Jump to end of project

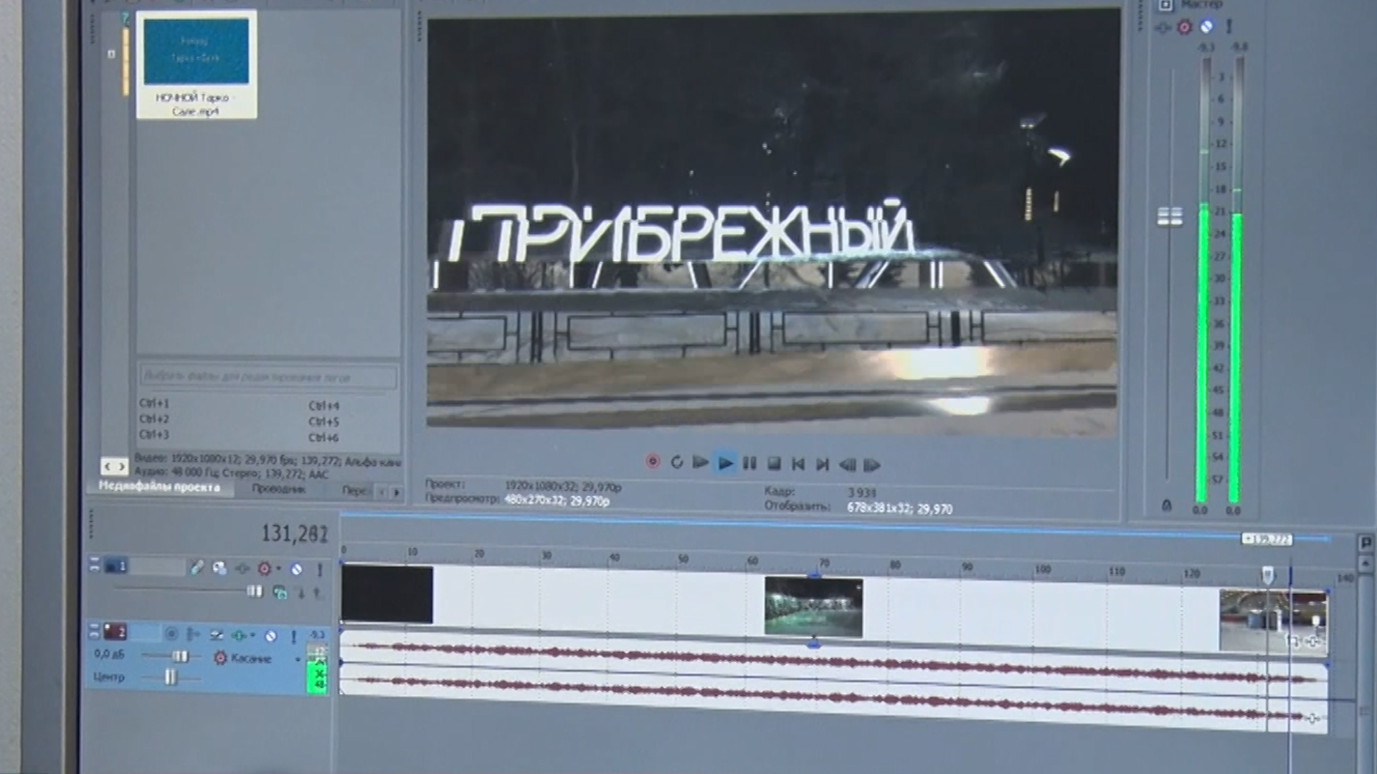[823, 464]
